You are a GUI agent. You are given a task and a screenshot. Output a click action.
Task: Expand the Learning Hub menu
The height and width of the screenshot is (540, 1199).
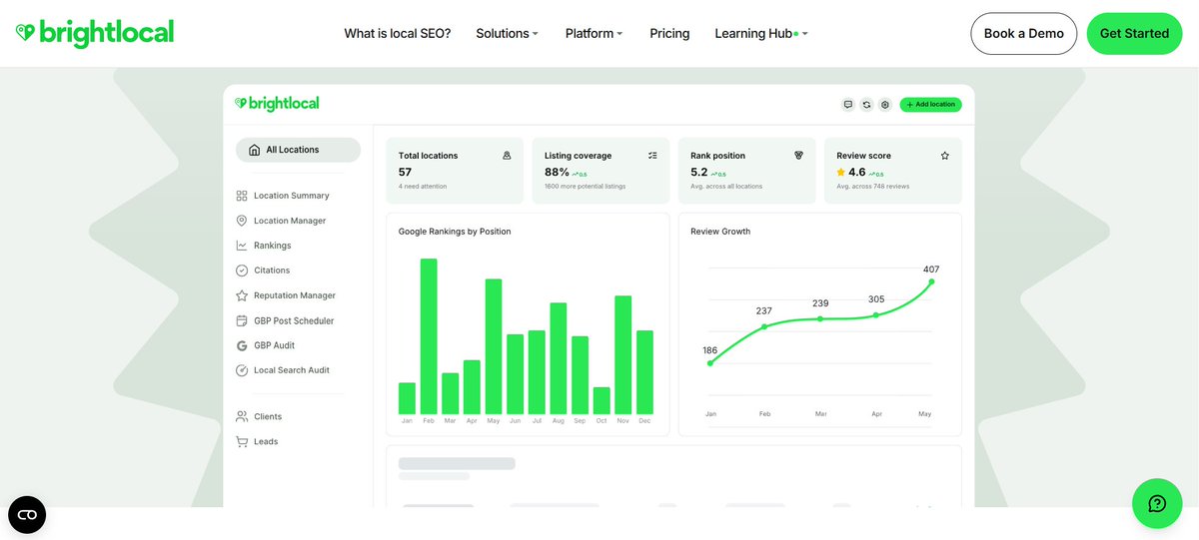click(761, 33)
